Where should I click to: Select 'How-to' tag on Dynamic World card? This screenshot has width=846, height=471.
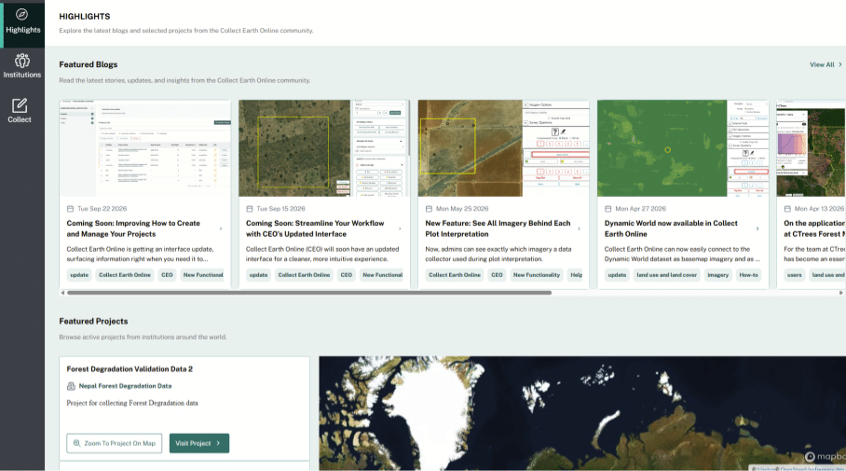tap(749, 275)
